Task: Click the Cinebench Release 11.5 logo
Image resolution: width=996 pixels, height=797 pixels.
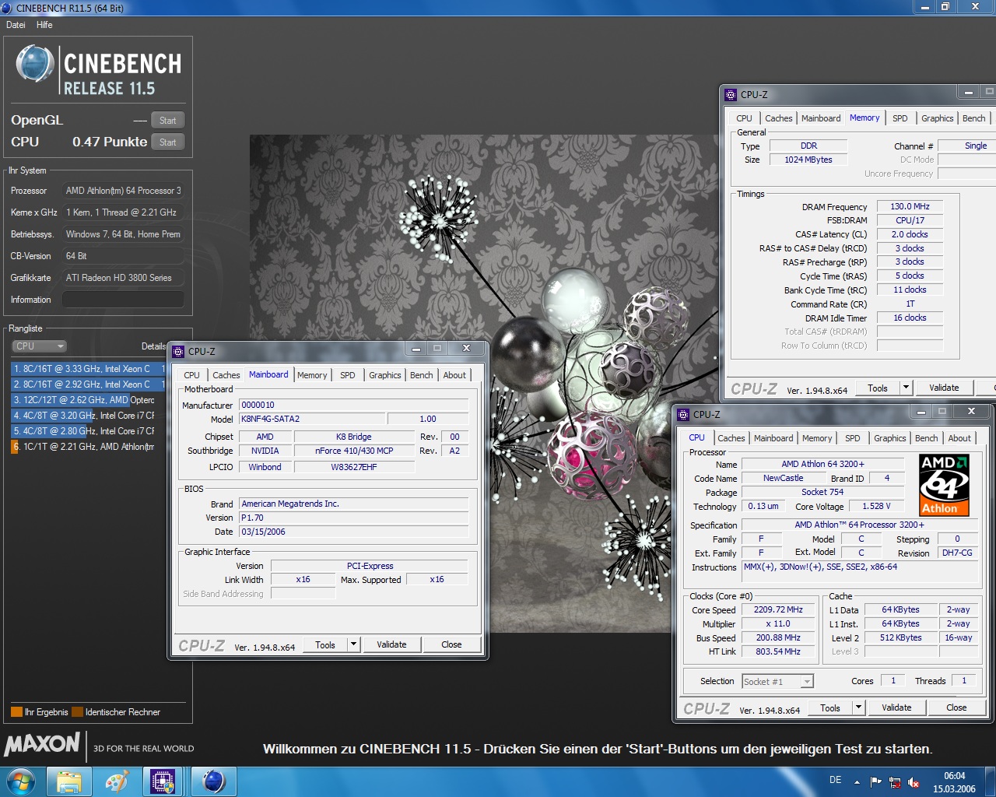Action: pos(99,70)
